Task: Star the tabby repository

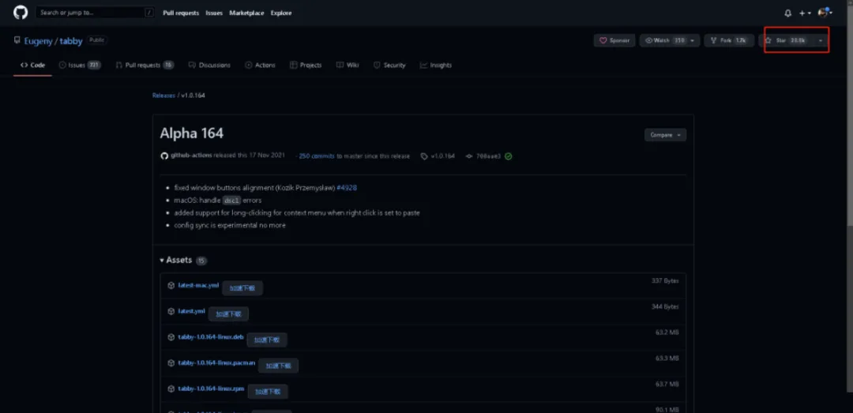Action: pos(787,40)
